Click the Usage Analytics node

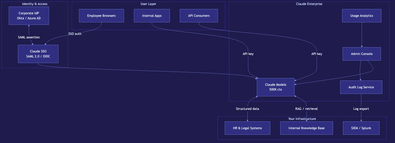(x=361, y=16)
